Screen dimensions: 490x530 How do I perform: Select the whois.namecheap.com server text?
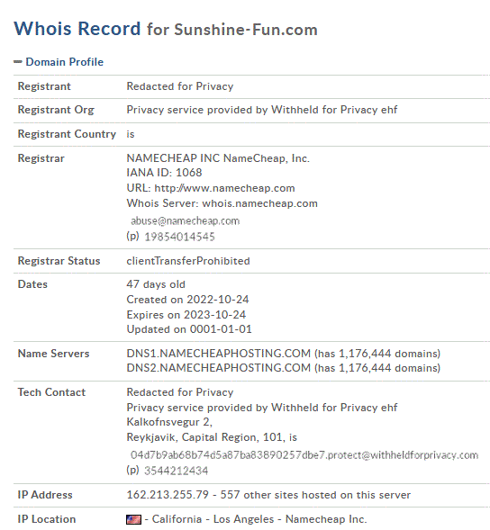pos(260,203)
